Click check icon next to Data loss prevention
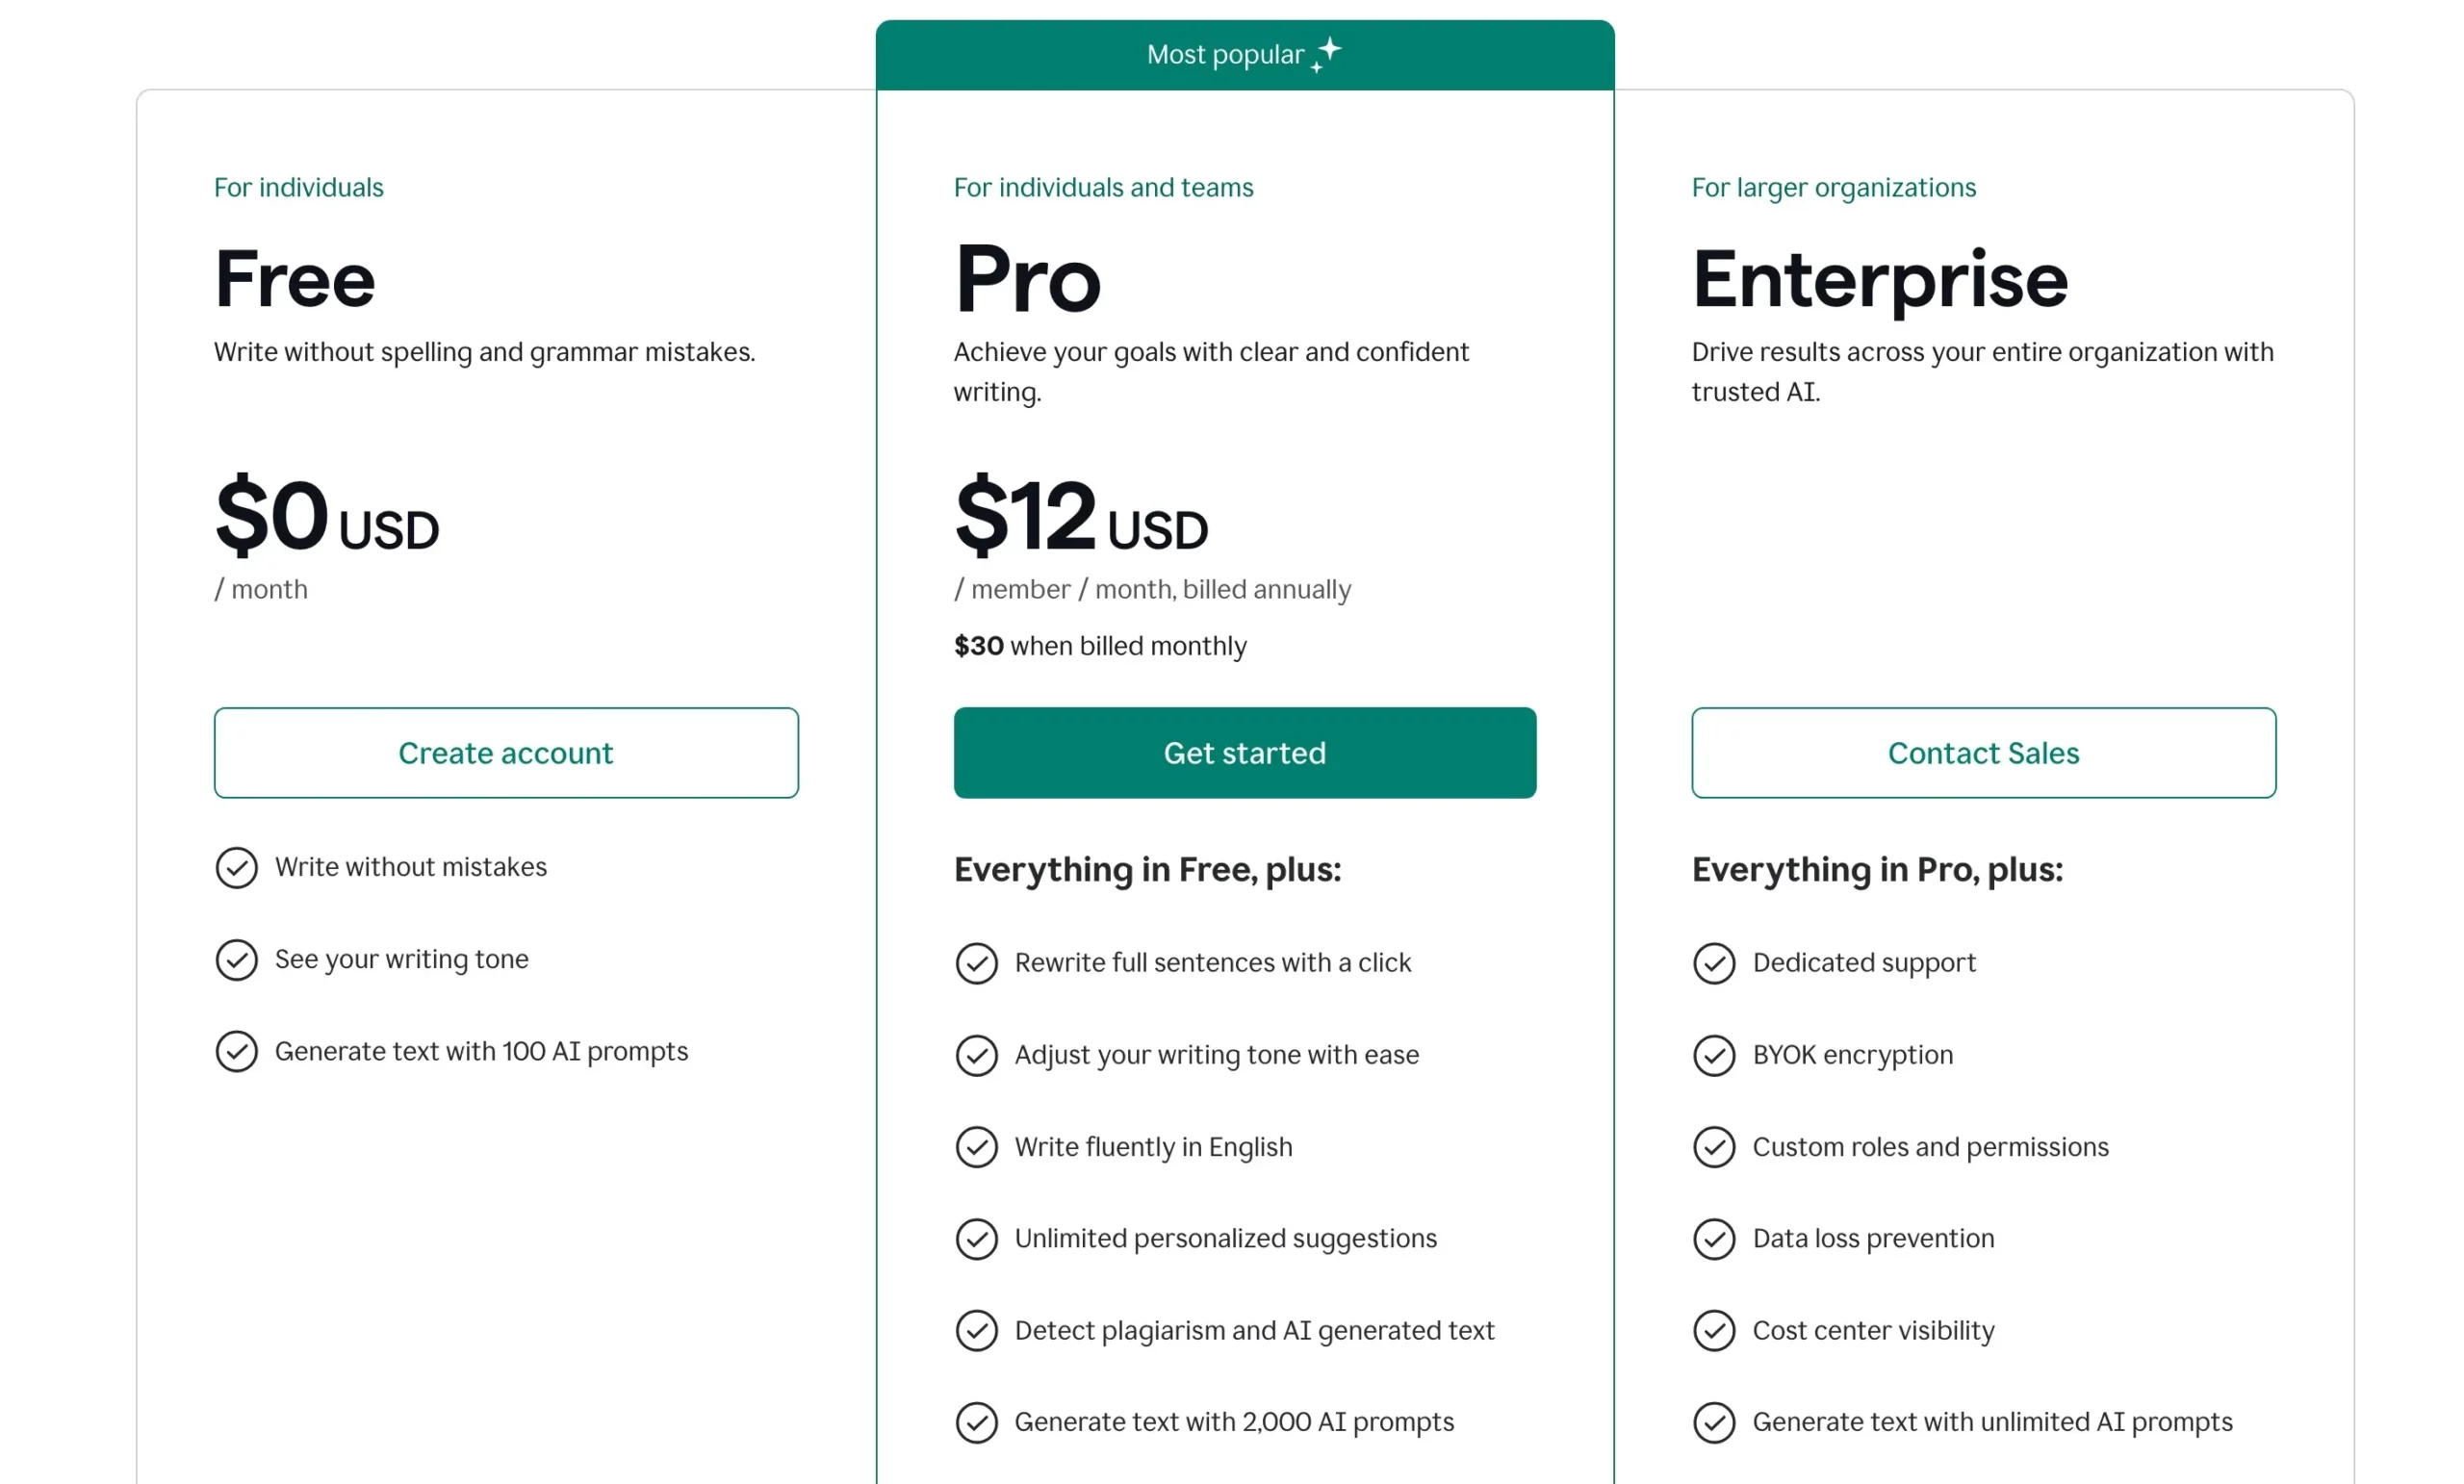Viewport: 2464px width, 1484px height. pos(1714,1239)
